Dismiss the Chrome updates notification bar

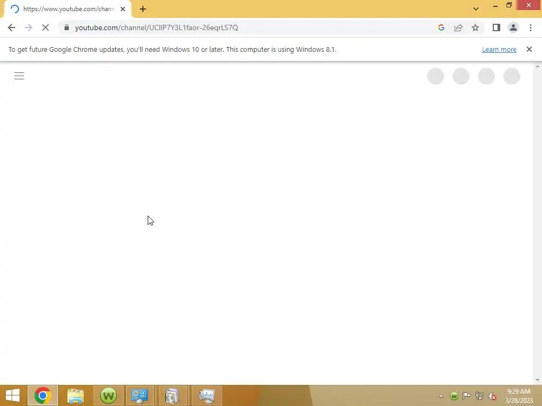529,49
